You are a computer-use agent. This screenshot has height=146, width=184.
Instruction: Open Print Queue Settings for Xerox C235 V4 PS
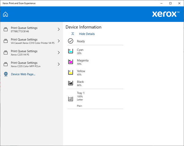click(31, 52)
